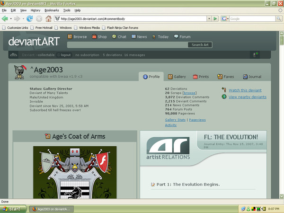Switch to the Gallery tab
The width and height of the screenshot is (284, 213).
(177, 77)
